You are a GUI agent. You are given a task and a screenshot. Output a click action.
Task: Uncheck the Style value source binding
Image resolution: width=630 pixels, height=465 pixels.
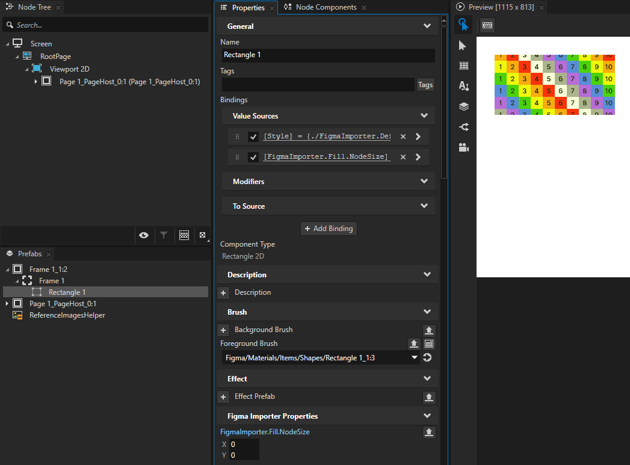253,136
